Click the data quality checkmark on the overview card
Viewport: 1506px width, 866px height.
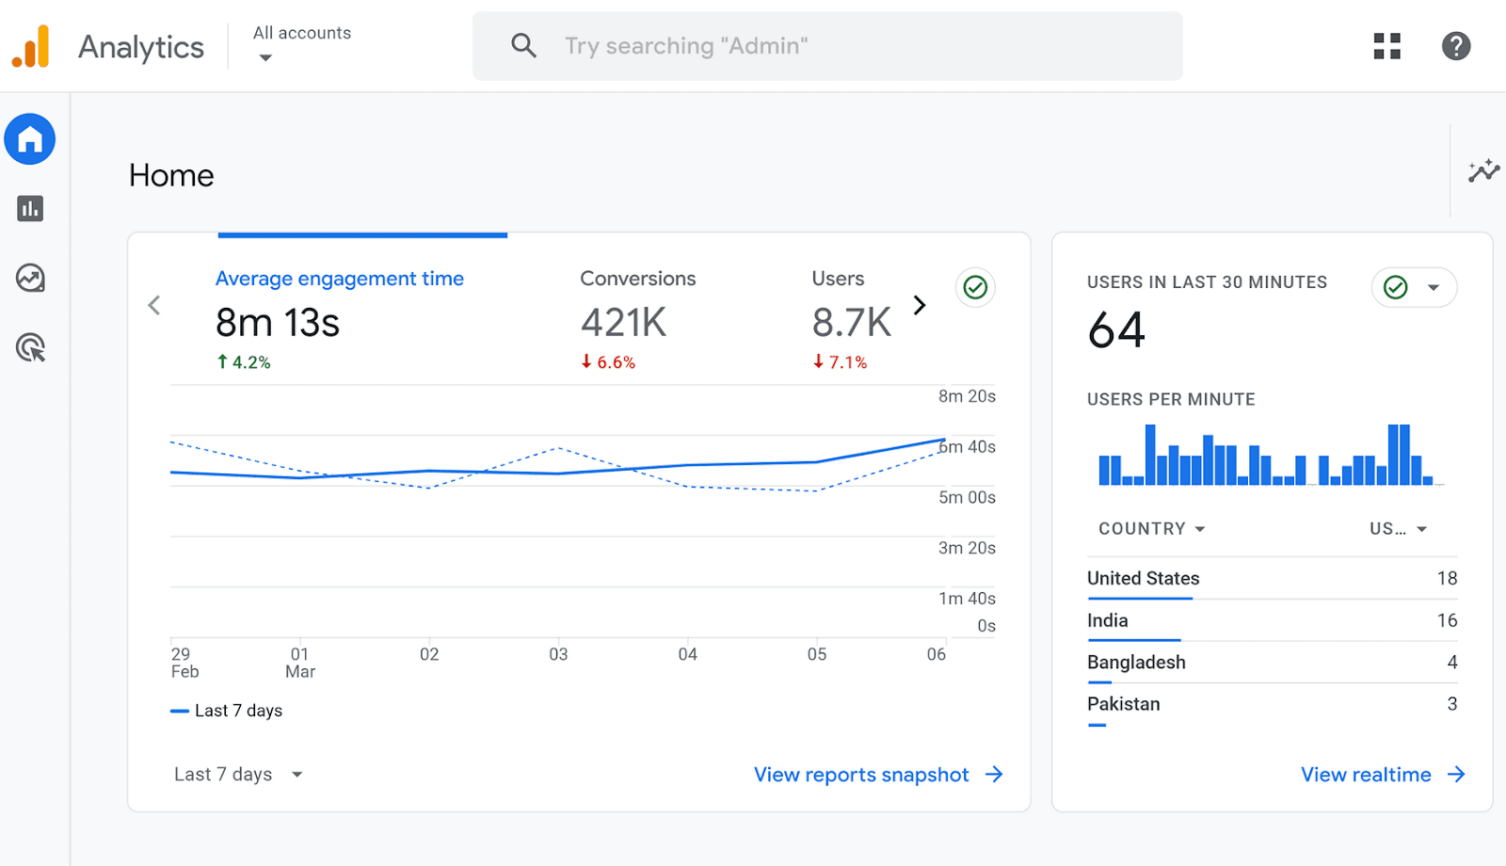(975, 287)
